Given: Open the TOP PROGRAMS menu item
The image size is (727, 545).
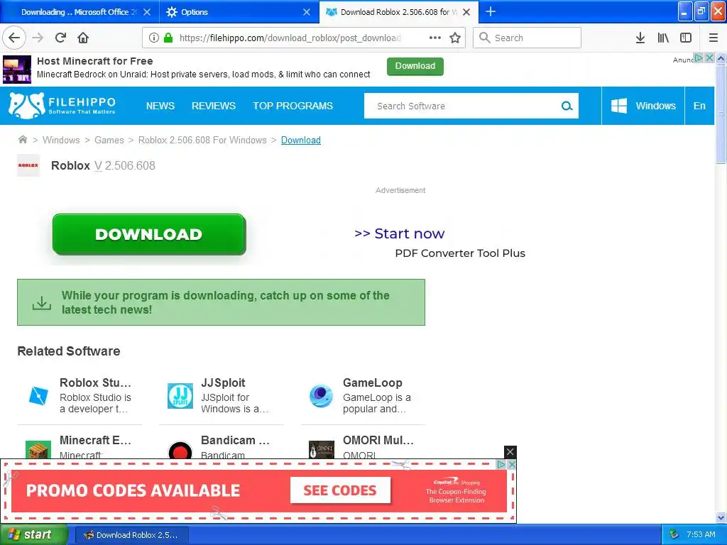Looking at the screenshot, I should point(293,106).
